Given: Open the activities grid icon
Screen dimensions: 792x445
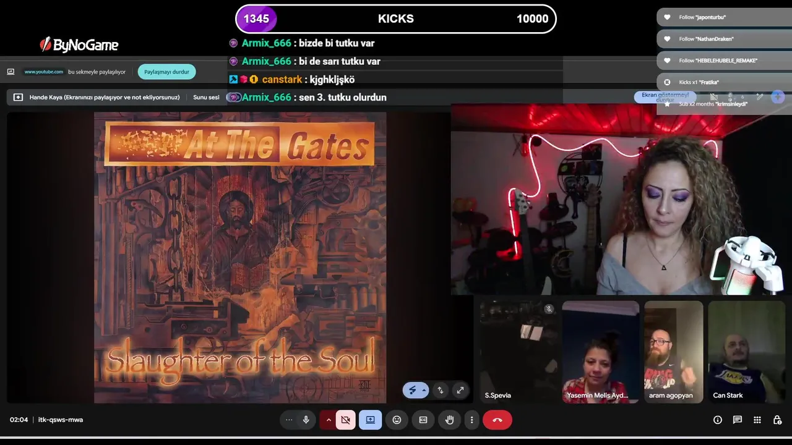Looking at the screenshot, I should point(757,420).
